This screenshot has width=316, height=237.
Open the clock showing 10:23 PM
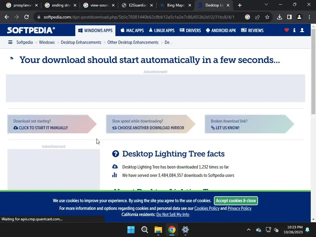click(293, 230)
